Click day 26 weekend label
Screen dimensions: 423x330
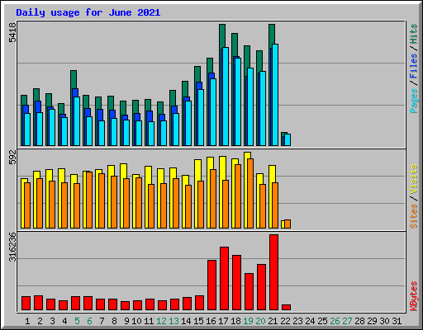click(x=335, y=321)
